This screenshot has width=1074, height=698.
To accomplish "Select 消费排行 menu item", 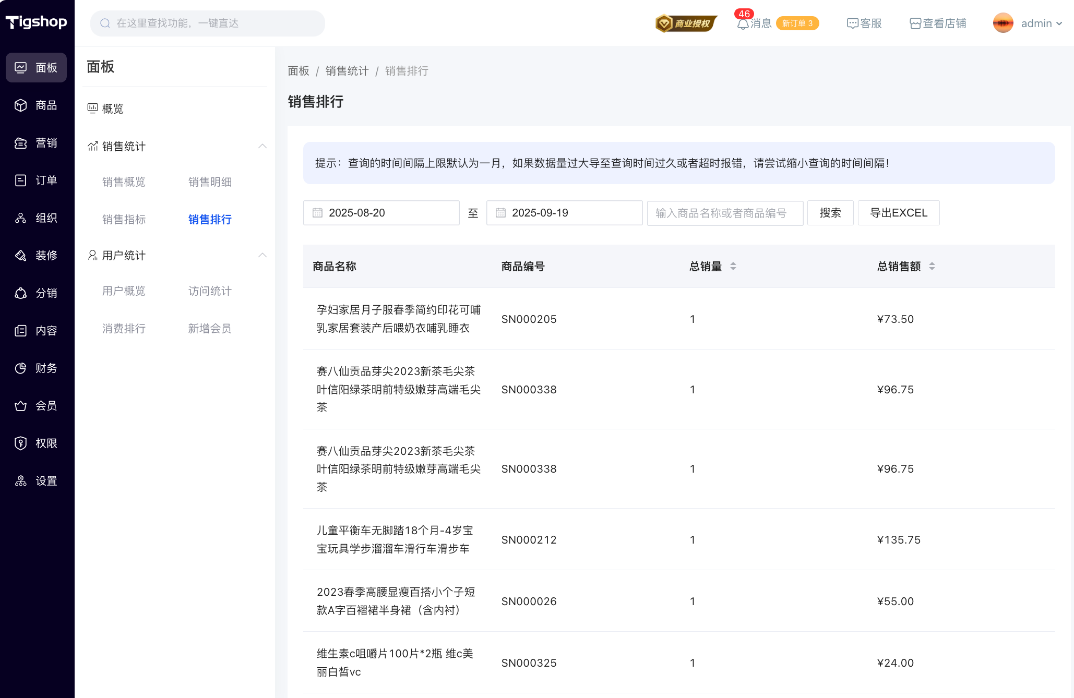I will coord(124,329).
